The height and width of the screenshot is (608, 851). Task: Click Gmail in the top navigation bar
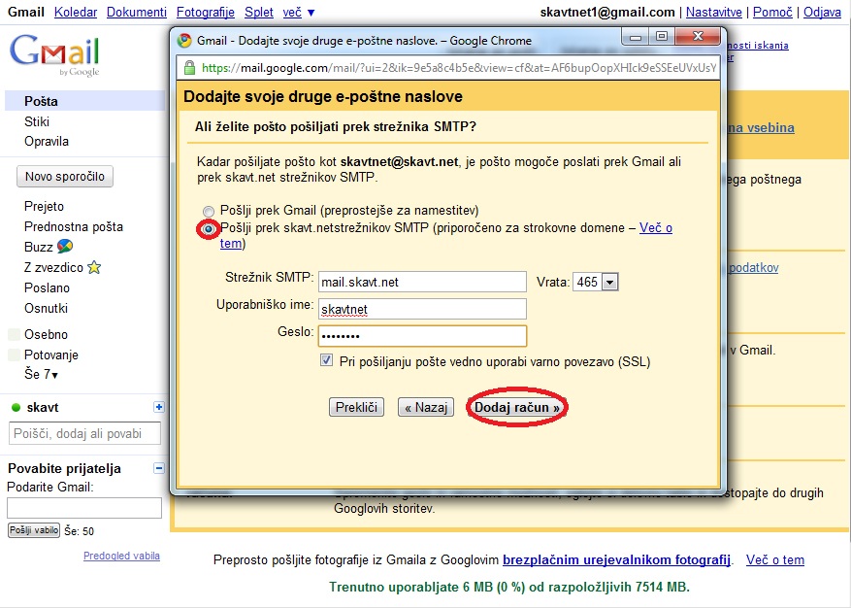pos(26,12)
